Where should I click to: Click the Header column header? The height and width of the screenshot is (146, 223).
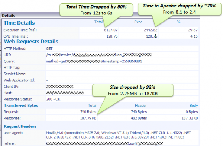(x=141, y=106)
